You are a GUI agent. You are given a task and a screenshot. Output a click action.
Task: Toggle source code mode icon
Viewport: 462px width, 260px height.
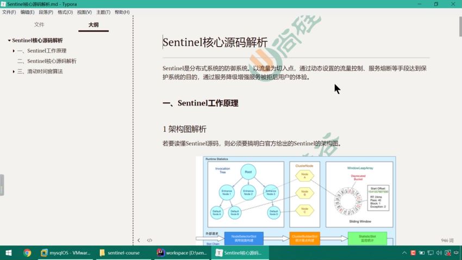click(x=149, y=240)
